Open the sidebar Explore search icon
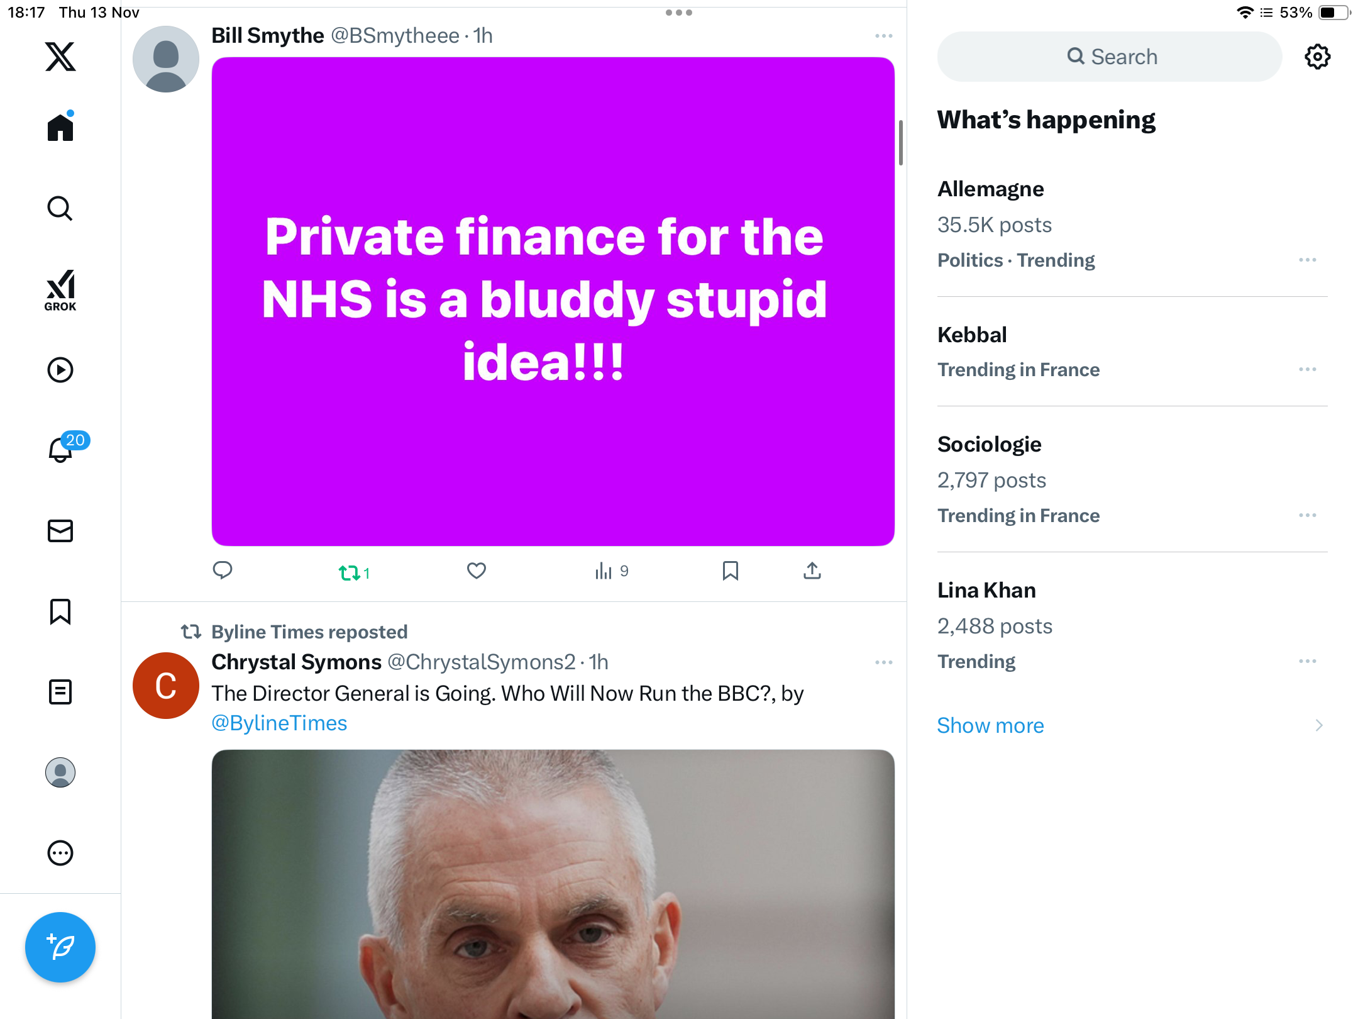 pos(60,208)
